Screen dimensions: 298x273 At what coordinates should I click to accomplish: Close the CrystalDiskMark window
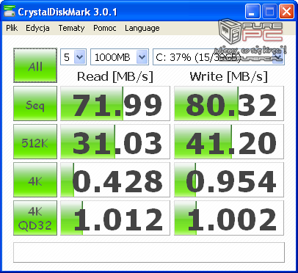coord(286,12)
